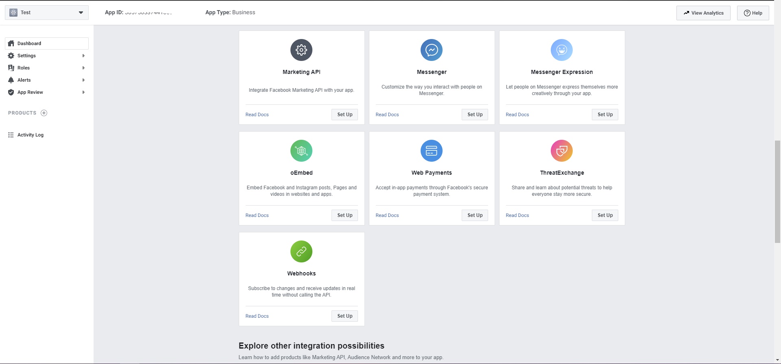This screenshot has height=364, width=781.
Task: Click the Messenger Expression smiley icon
Action: (561, 50)
